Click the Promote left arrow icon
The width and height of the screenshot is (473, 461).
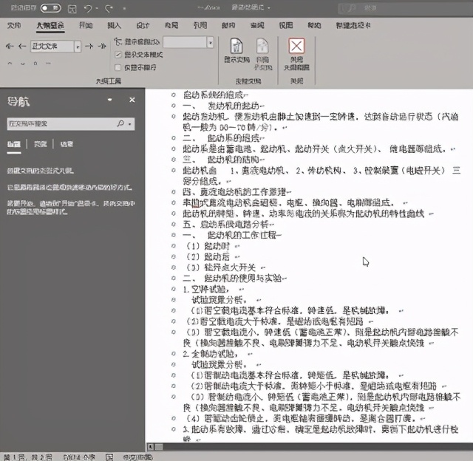(x=22, y=46)
